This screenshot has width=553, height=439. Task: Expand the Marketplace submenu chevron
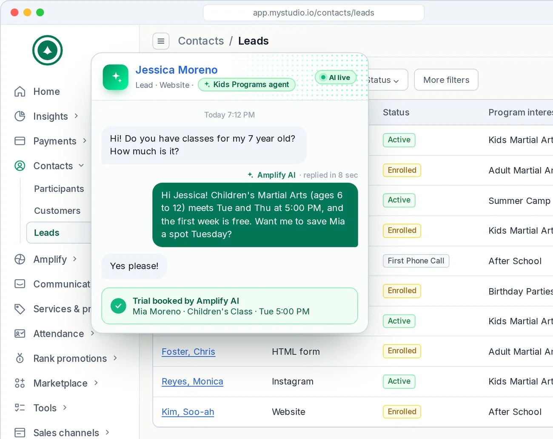point(96,382)
